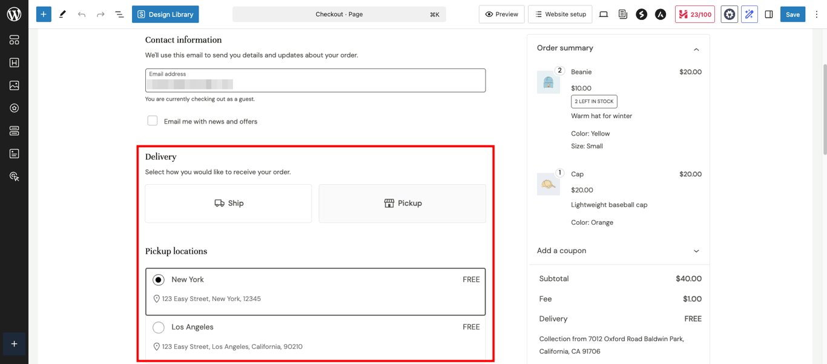Viewport: 827px width, 364px height.
Task: Open the Document Overview list view
Action: tap(119, 14)
